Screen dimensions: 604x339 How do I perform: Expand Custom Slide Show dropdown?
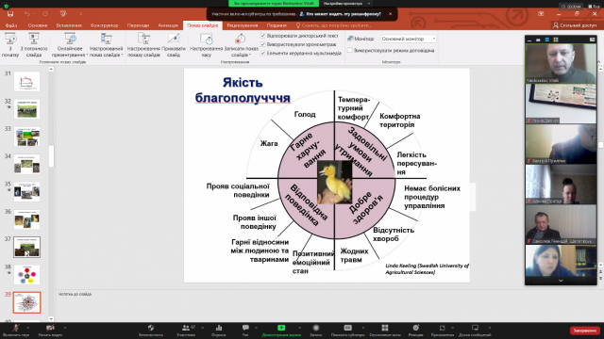(106, 55)
